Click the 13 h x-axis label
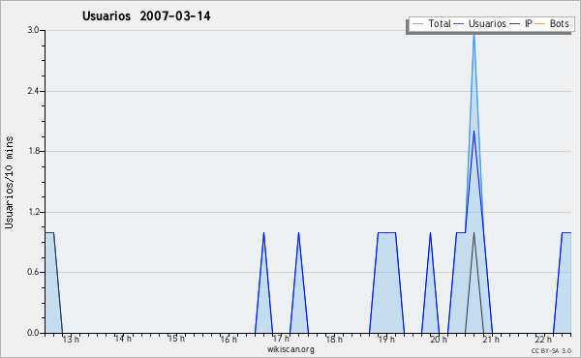Viewport: 581px width, 358px height. 71,339
